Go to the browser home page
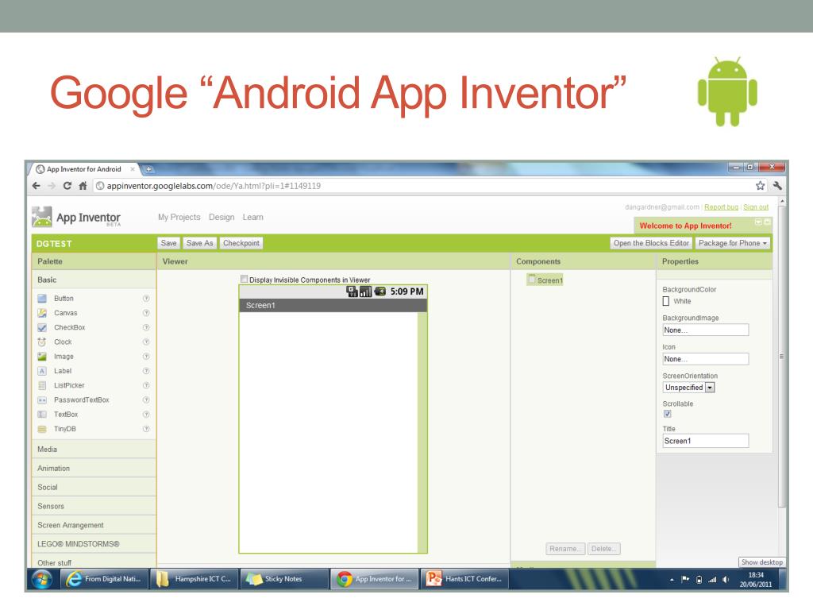Screen dimensions: 813x610 point(83,186)
